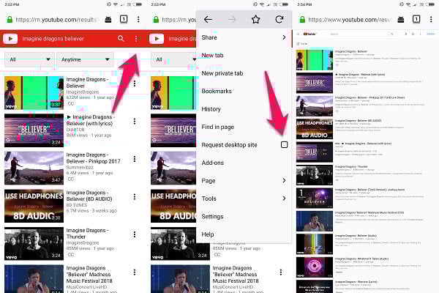Open Believer (Audio) thumbnail on desktop-site screen

(x=315, y=244)
